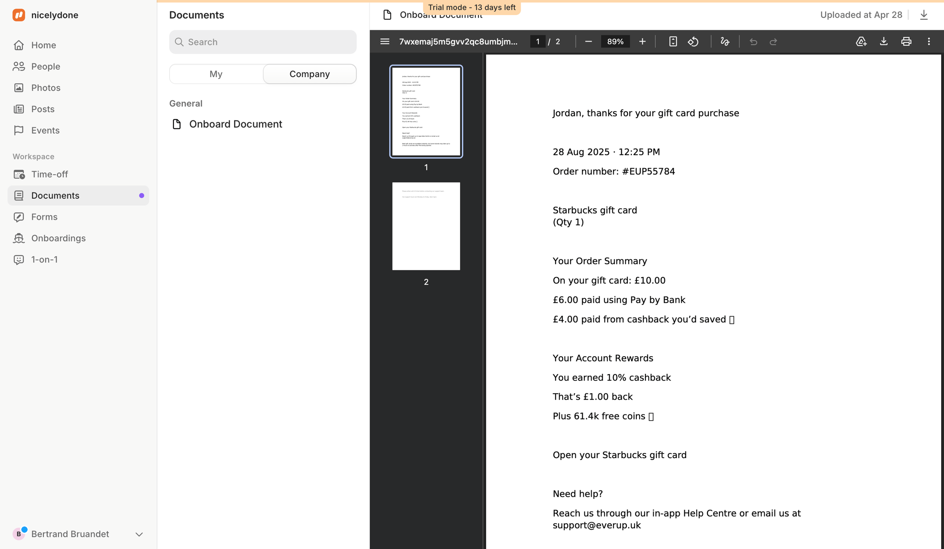The height and width of the screenshot is (549, 944).
Task: Select page 2 thumbnail
Action: tap(426, 226)
